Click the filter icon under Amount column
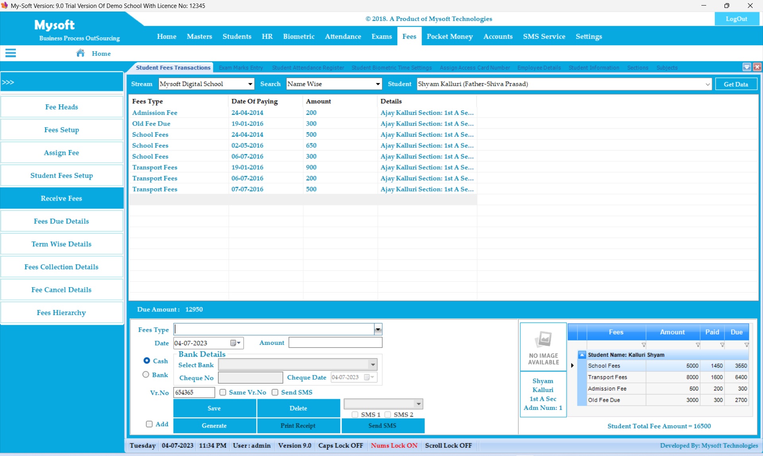This screenshot has width=763, height=456. coord(697,345)
